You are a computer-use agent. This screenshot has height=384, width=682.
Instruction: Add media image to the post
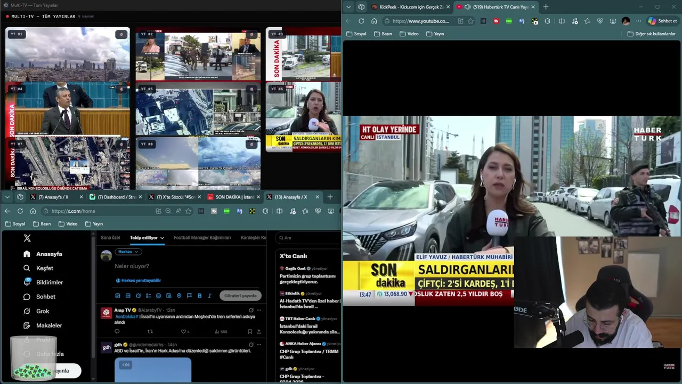(x=118, y=295)
